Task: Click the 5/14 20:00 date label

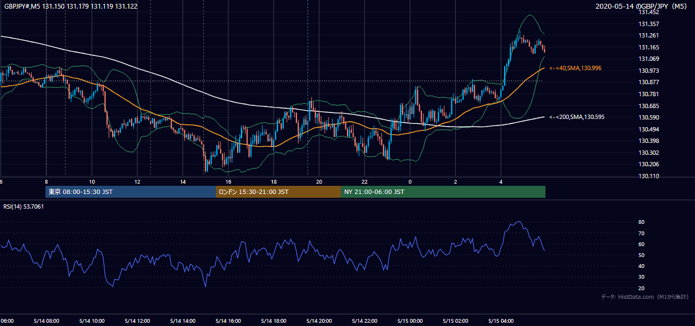Action: click(x=319, y=321)
